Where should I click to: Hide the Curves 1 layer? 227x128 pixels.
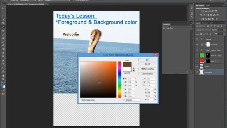(197, 44)
